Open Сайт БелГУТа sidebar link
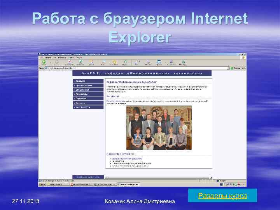 click(88, 107)
